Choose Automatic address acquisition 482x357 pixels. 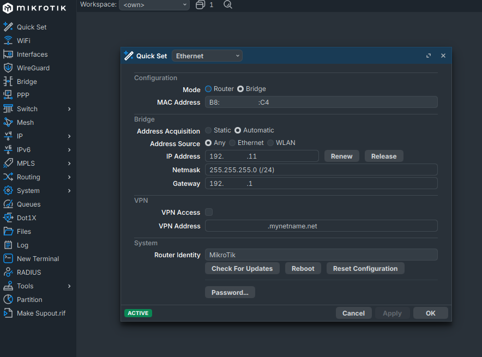point(238,130)
